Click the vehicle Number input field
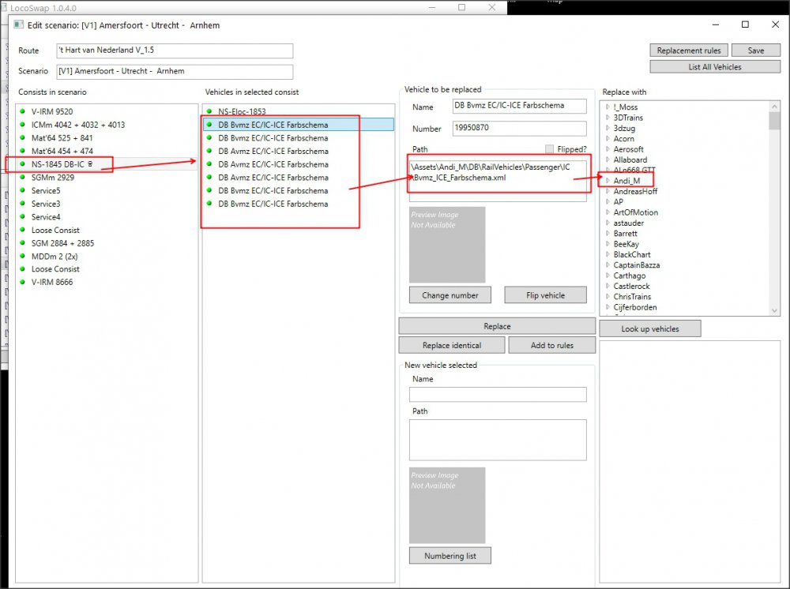Image resolution: width=790 pixels, height=589 pixels. click(x=519, y=129)
